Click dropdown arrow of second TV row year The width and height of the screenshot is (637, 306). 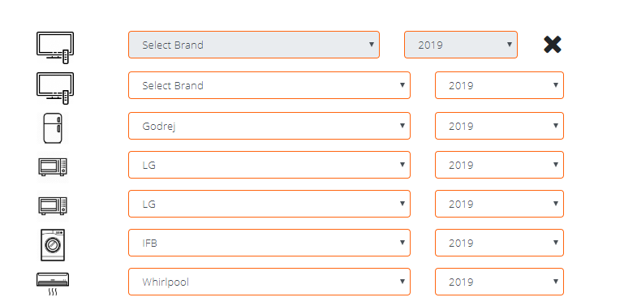[556, 85]
